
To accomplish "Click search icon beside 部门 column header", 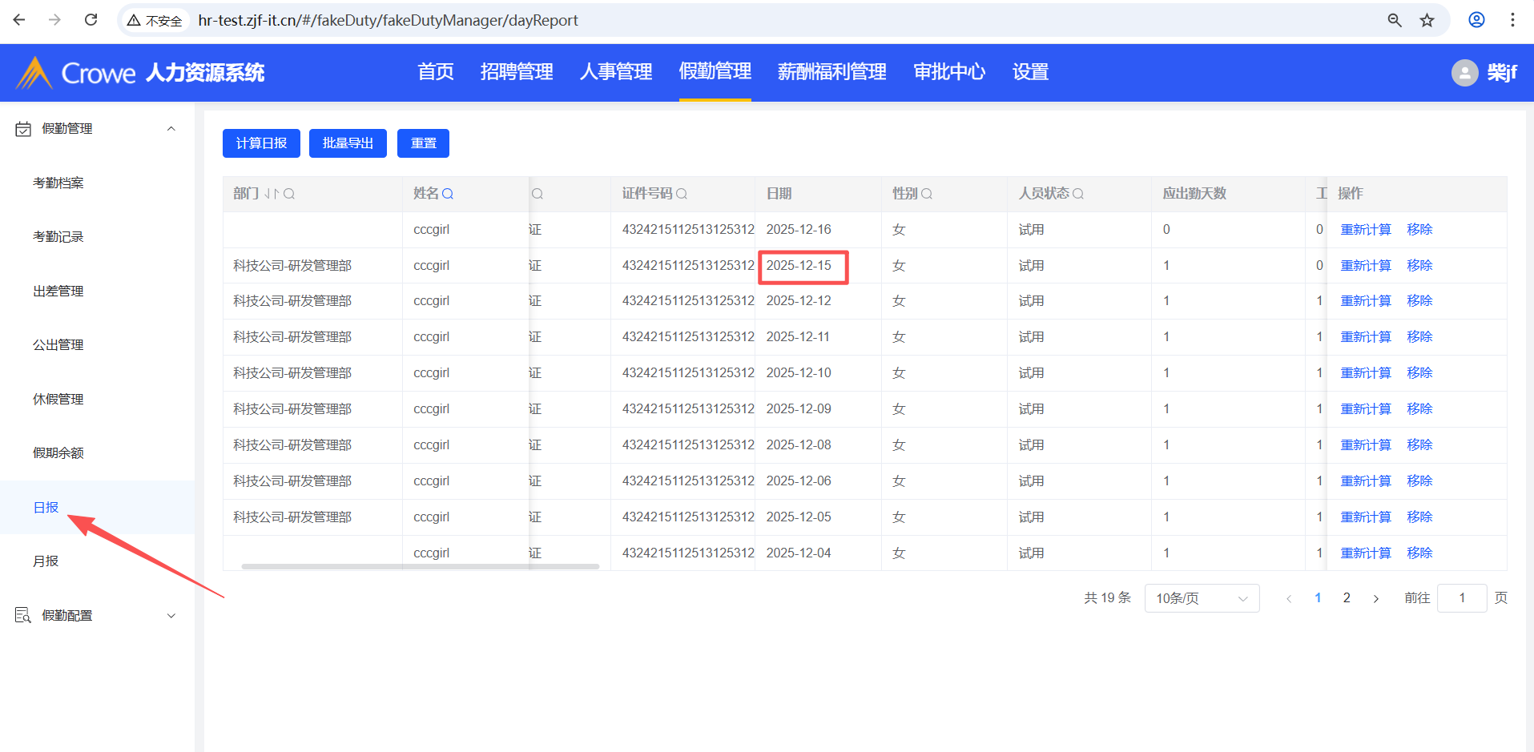I will [x=289, y=194].
